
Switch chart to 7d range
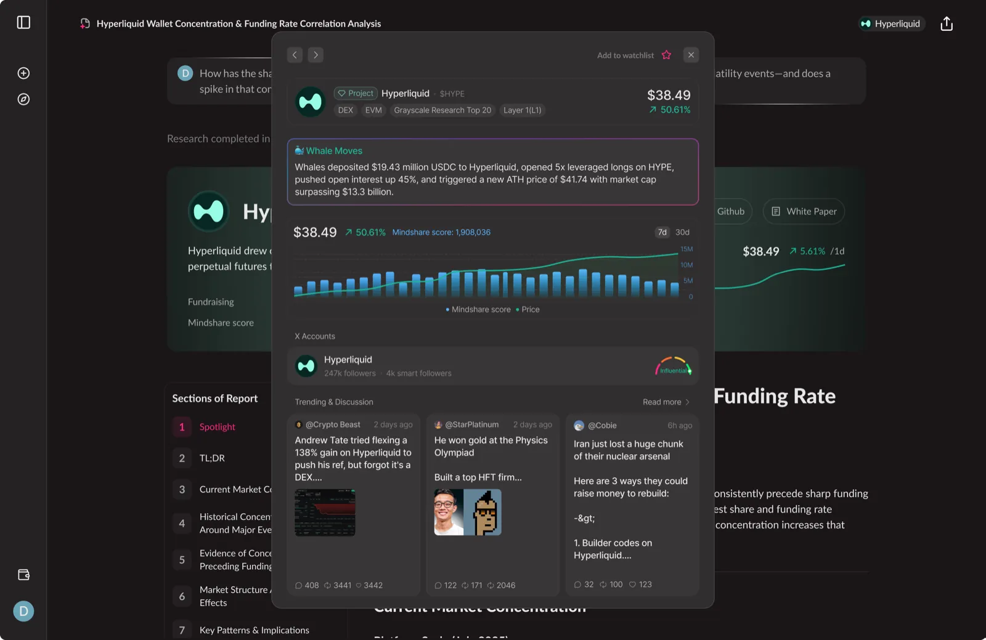662,232
